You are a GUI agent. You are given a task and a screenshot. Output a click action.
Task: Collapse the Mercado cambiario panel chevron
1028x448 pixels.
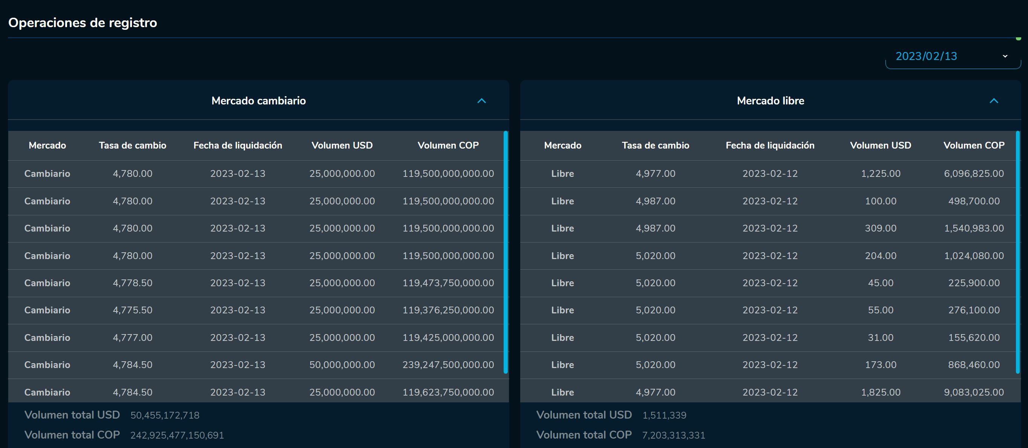[x=482, y=101]
